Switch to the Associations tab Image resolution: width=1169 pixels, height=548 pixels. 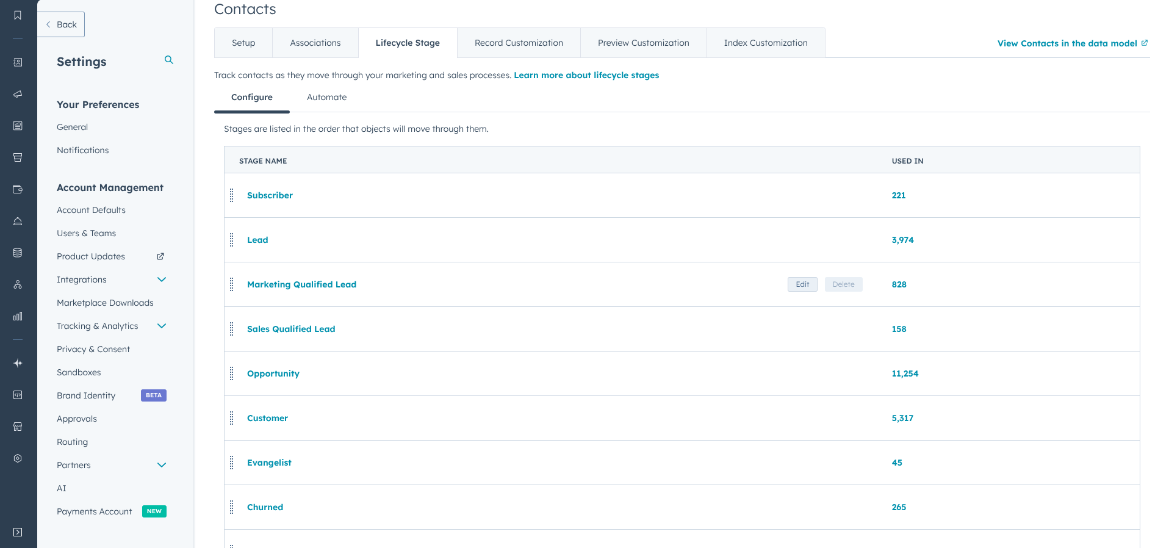pyautogui.click(x=315, y=43)
